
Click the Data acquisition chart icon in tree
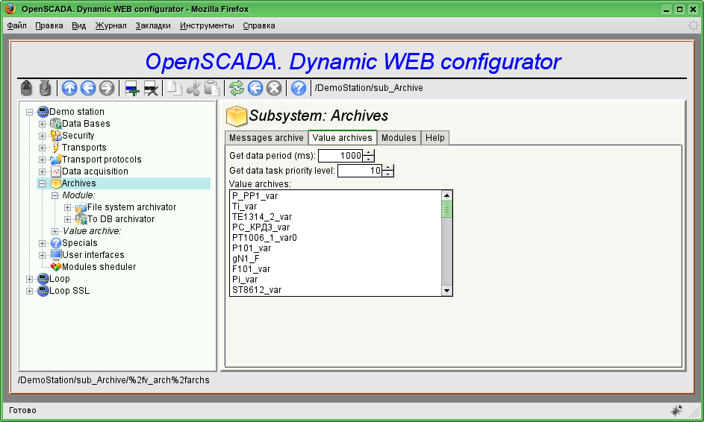[56, 171]
